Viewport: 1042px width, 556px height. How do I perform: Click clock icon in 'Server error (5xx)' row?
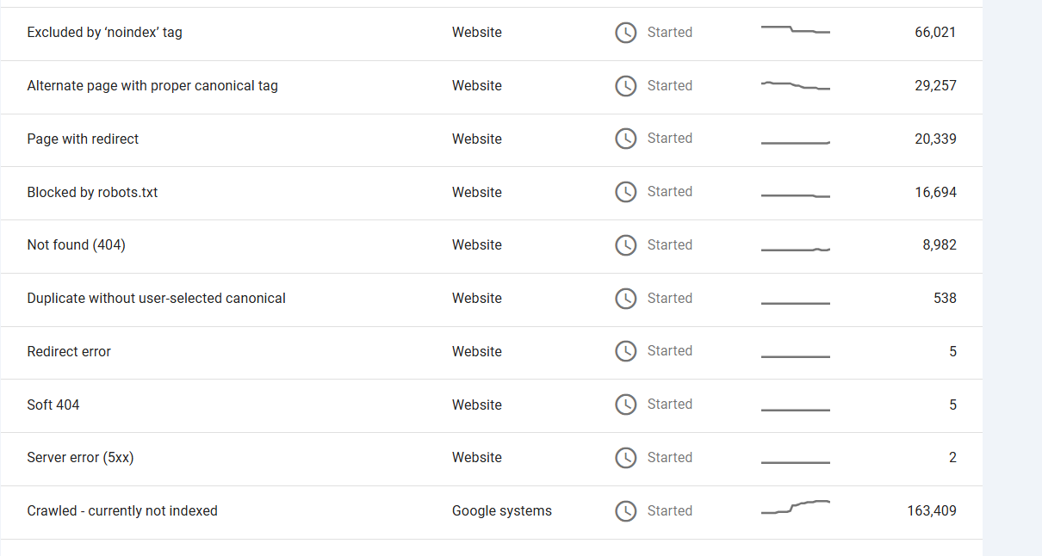tap(625, 458)
